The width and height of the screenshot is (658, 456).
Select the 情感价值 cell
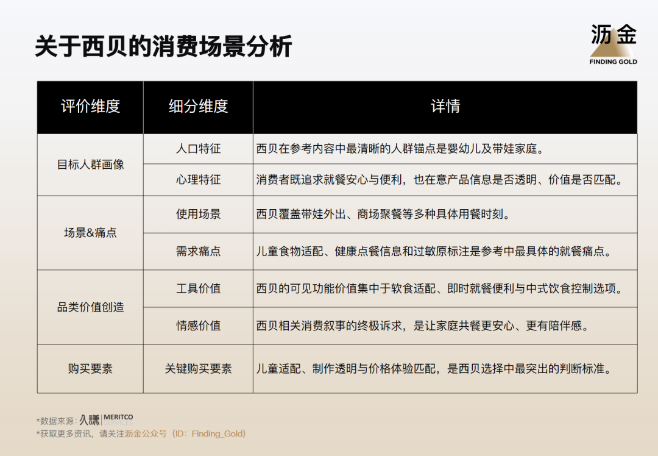point(198,326)
